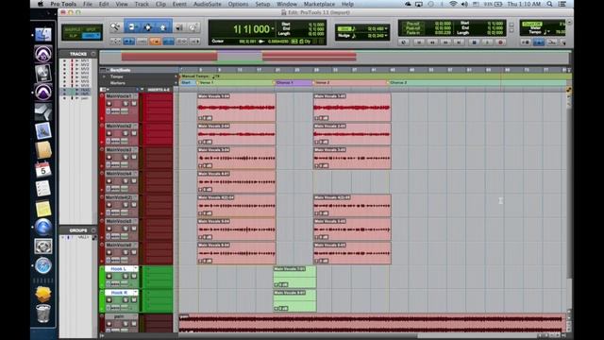Select the Selector tool
The image size is (604, 340).
point(148,27)
